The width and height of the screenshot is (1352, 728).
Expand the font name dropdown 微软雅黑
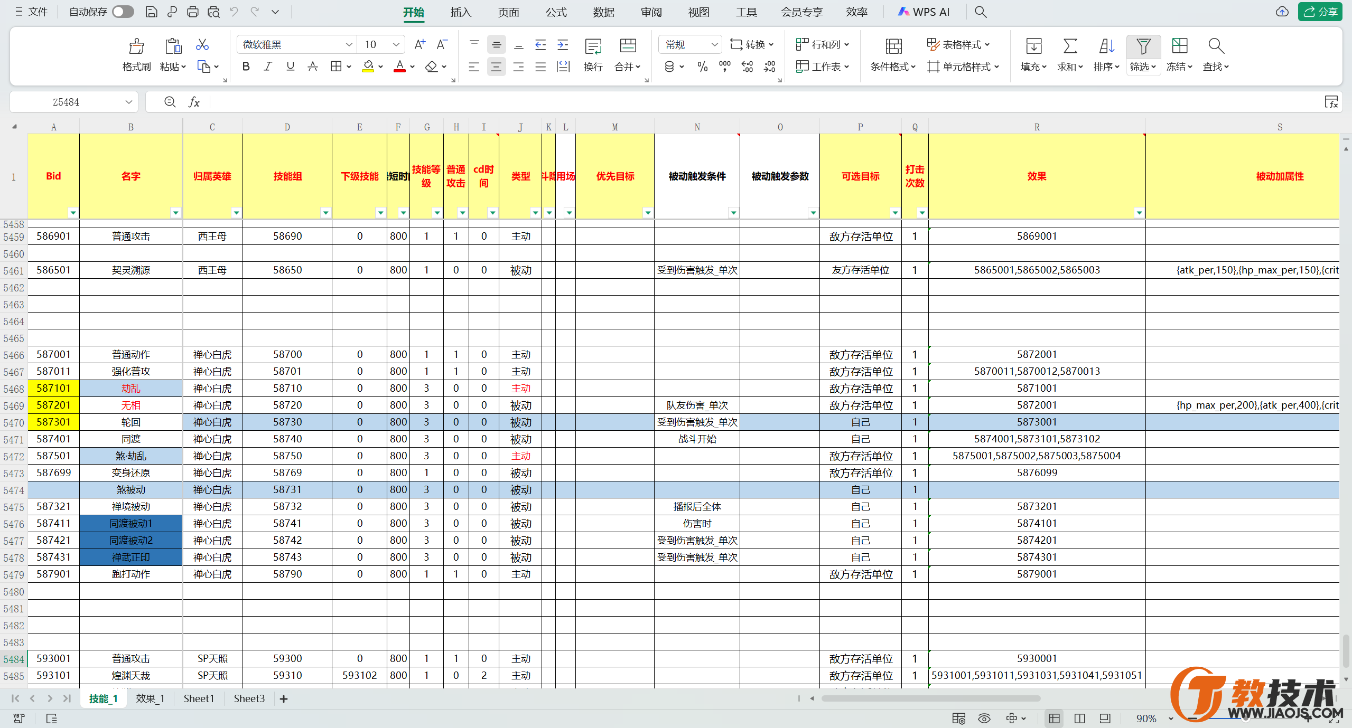(348, 45)
